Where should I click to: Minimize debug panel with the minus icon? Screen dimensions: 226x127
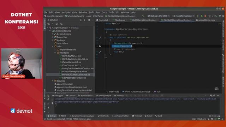point(218,96)
